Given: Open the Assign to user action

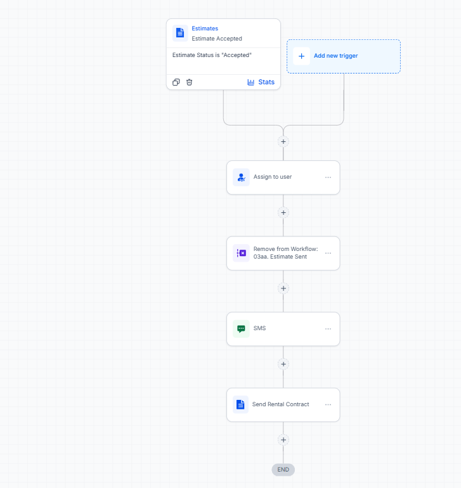Looking at the screenshot, I should [x=283, y=177].
